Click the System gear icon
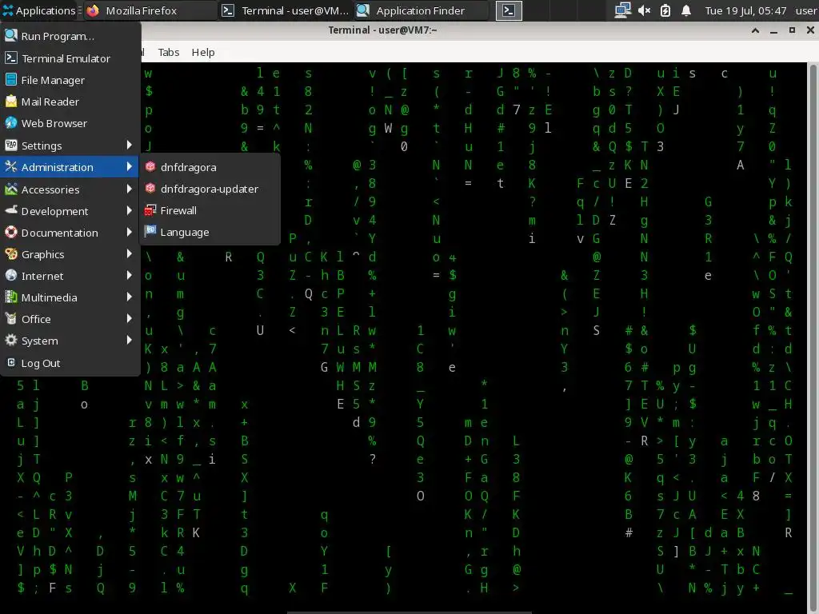 (11, 341)
